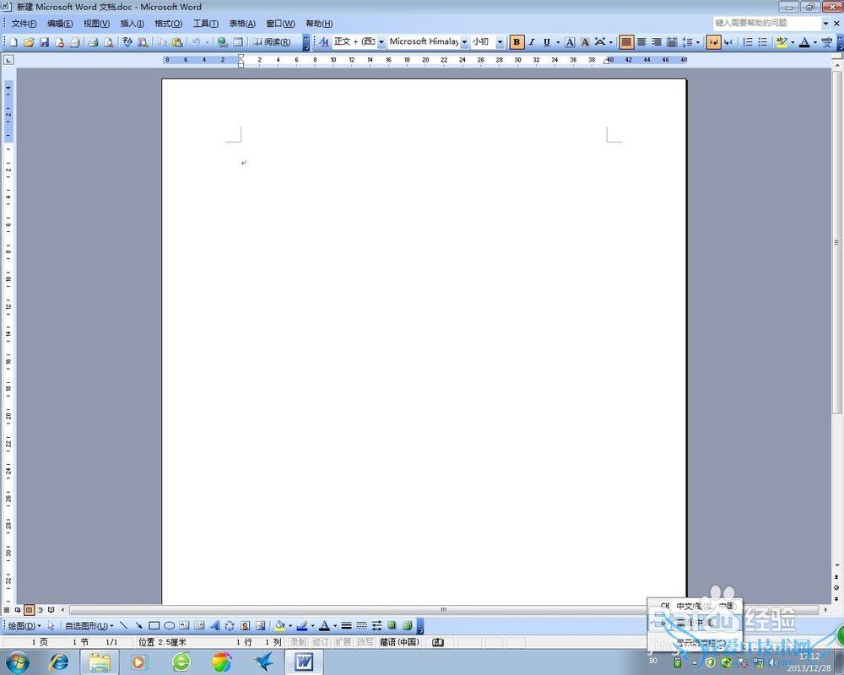Select the Oval drawing tool

(x=169, y=625)
